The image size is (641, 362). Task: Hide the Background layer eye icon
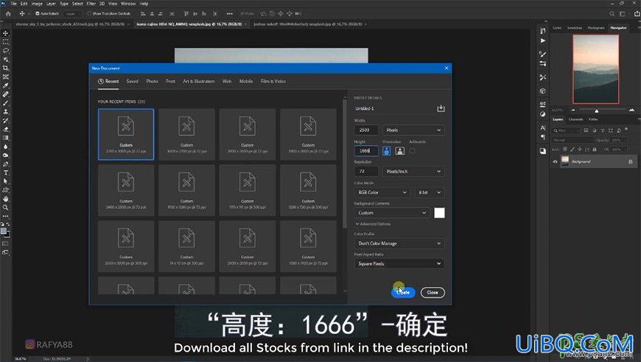[x=555, y=162]
